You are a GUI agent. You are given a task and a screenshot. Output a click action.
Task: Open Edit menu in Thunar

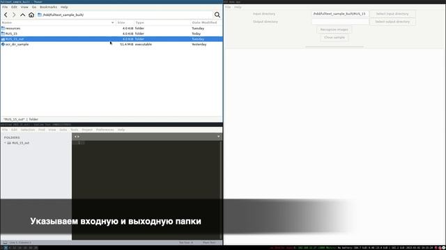[14, 7]
